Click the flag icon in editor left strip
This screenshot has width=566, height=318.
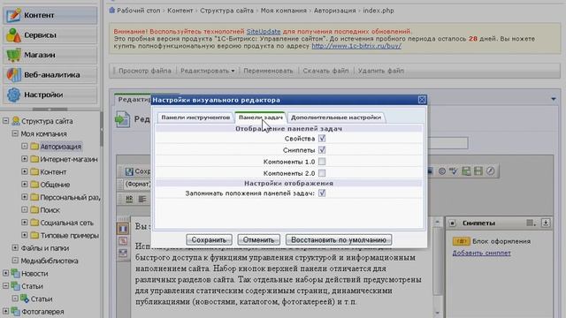click(123, 229)
